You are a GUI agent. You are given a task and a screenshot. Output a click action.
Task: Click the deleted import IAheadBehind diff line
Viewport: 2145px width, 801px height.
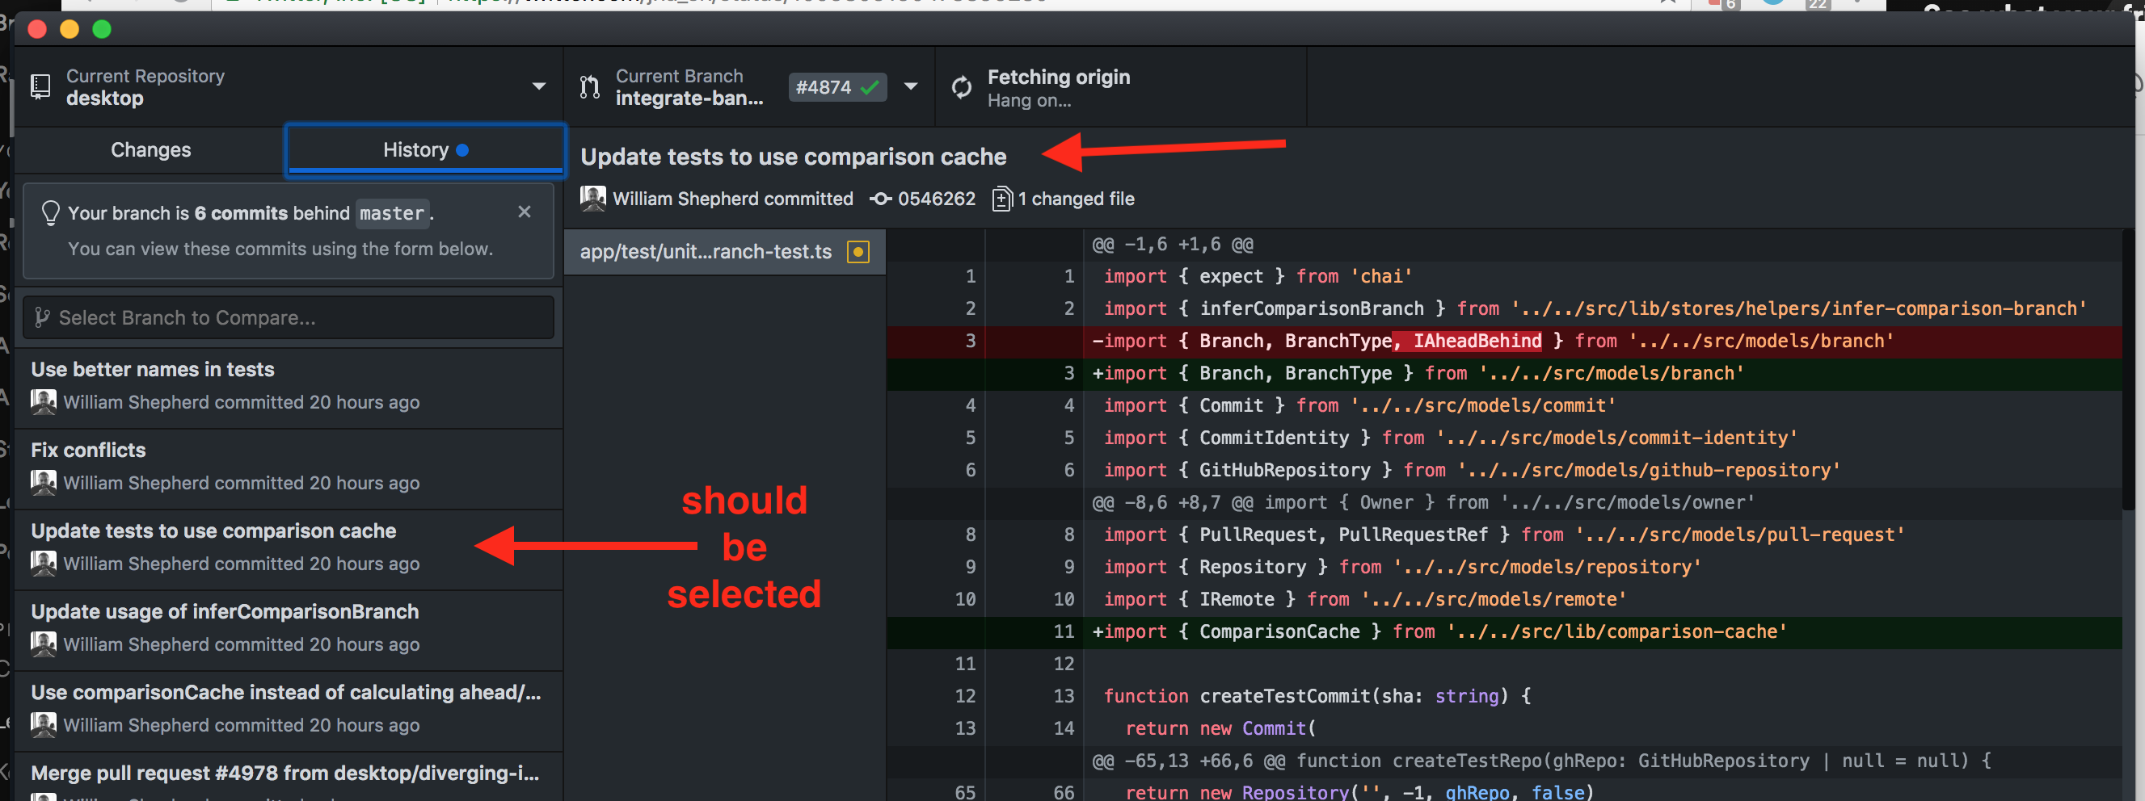(x=1504, y=341)
